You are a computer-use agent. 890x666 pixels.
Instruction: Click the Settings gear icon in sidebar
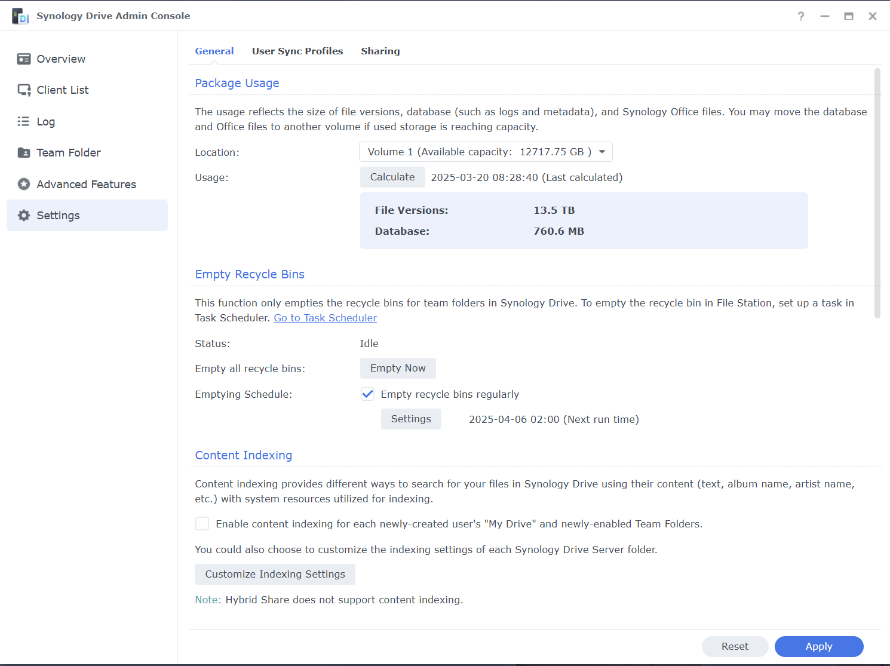[x=24, y=216]
